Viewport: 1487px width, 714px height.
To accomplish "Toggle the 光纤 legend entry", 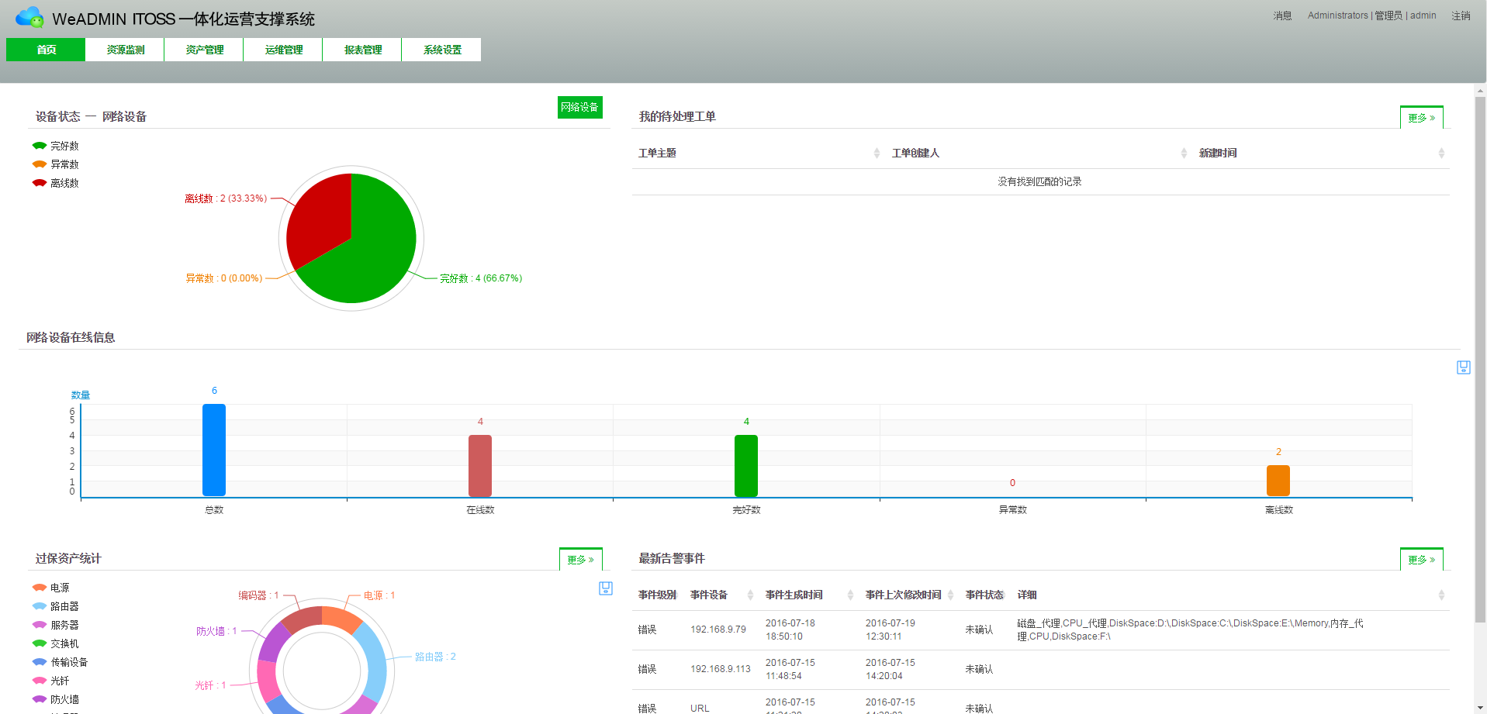I will 51,681.
